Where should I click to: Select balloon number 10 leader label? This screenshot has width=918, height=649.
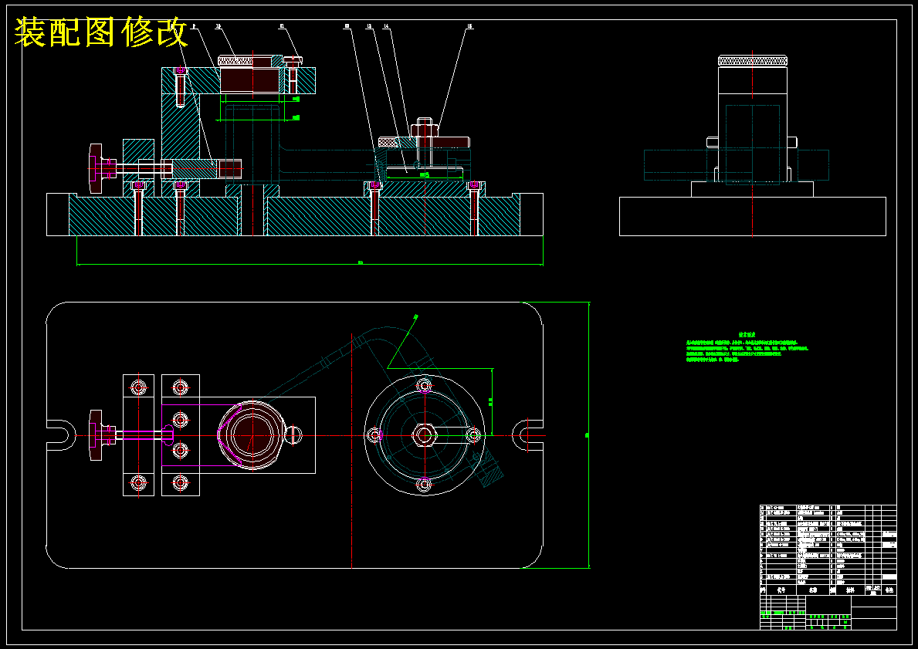218,26
